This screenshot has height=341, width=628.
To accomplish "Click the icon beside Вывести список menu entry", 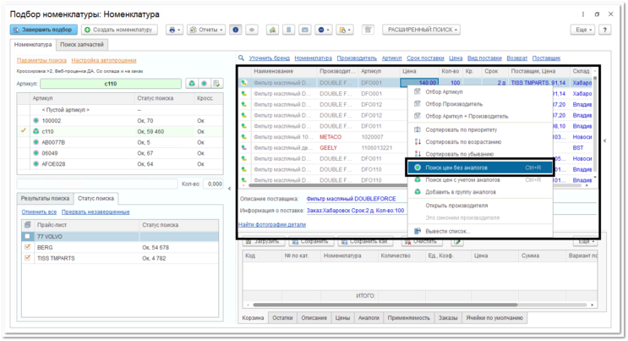I will [x=418, y=231].
